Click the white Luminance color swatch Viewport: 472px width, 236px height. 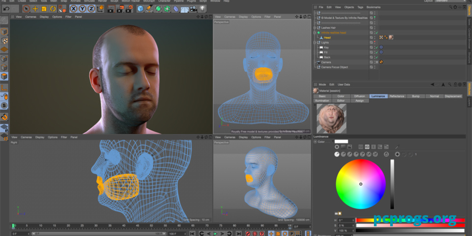click(341, 142)
